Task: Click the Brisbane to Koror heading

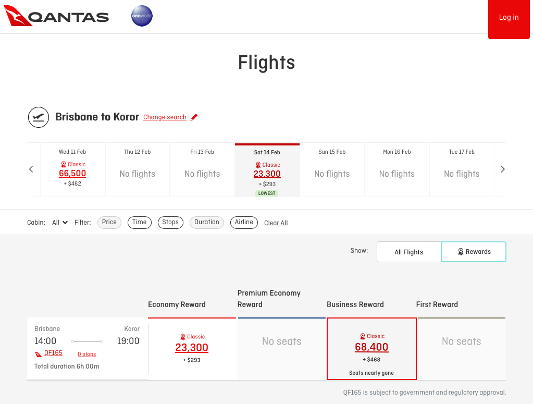Action: pyautogui.click(x=97, y=117)
